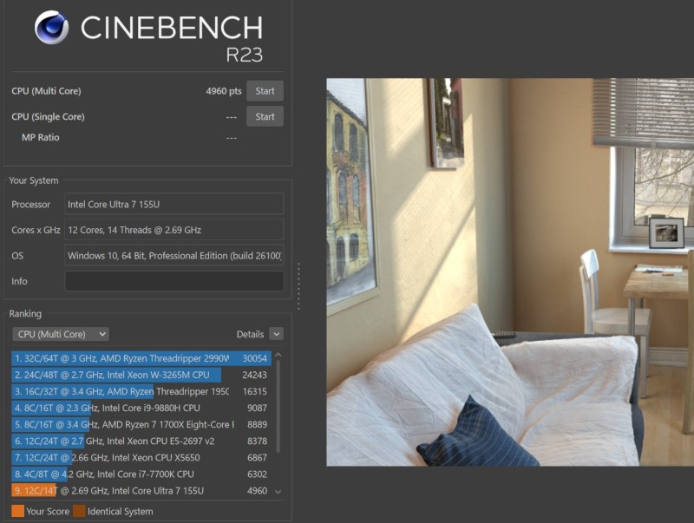Select ranking row 8 Intel Core i7-7700K

tap(141, 474)
